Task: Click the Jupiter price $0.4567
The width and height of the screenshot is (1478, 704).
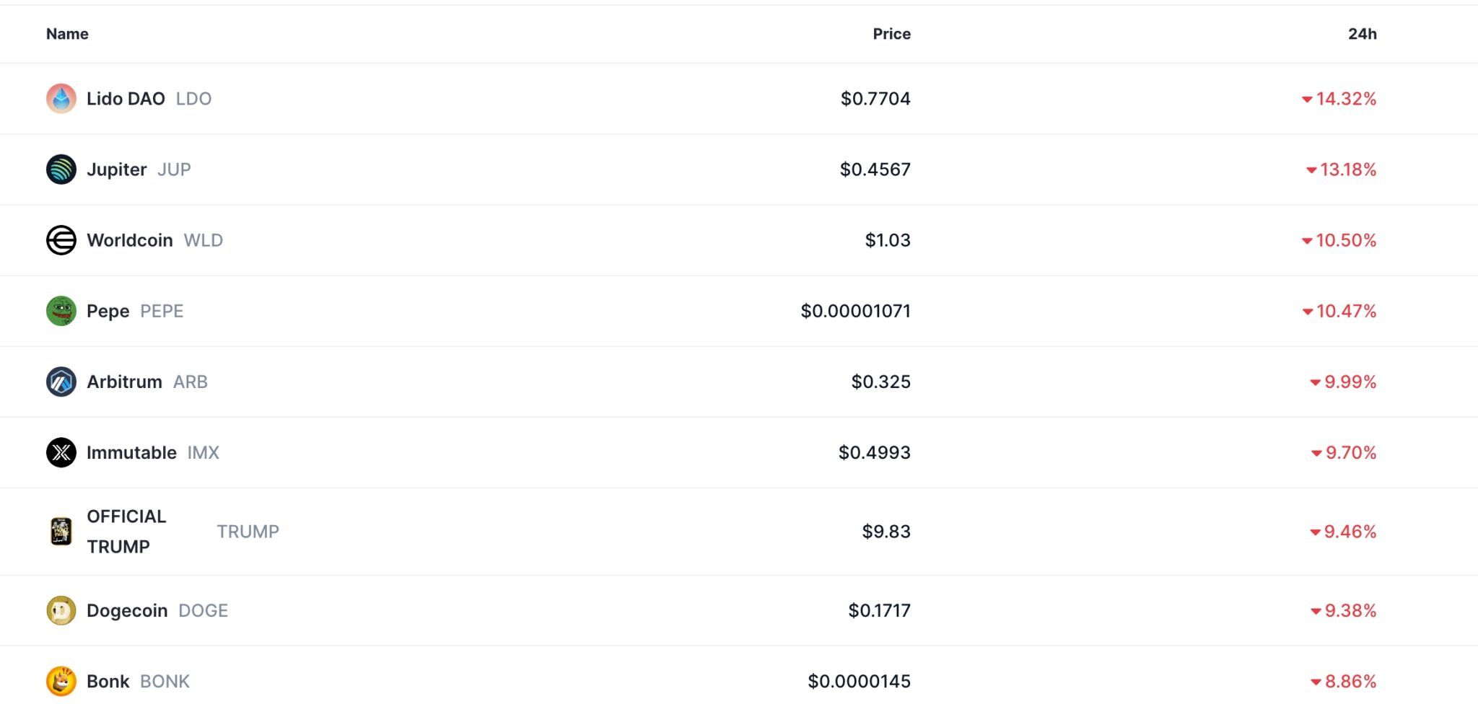Action: [x=875, y=170]
